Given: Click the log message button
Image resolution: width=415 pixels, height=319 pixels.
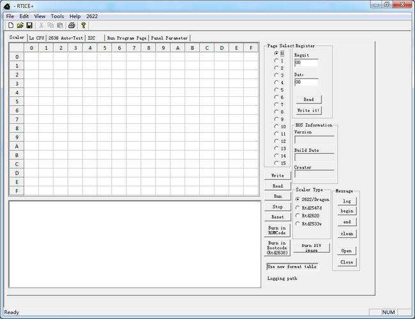Looking at the screenshot, I should pyautogui.click(x=347, y=201).
